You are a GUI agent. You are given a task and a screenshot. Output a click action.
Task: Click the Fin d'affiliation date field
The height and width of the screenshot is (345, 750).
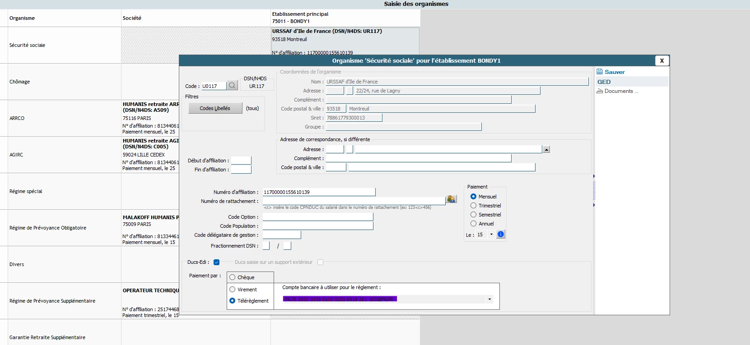pyautogui.click(x=241, y=170)
